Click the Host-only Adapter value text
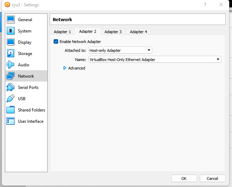 (x=105, y=50)
